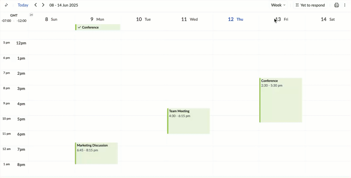Click the week number 24 badge
This screenshot has width=351, height=178.
31,15
